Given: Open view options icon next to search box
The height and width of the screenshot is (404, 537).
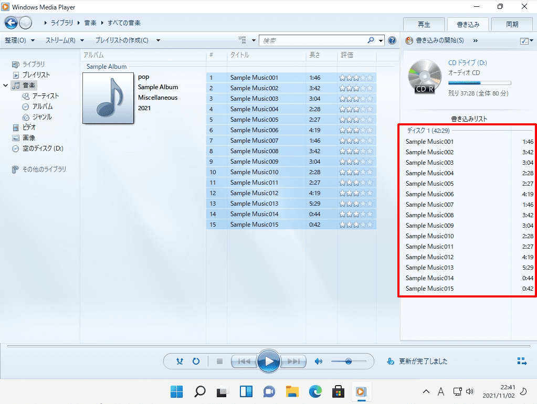Looking at the screenshot, I should pos(243,40).
